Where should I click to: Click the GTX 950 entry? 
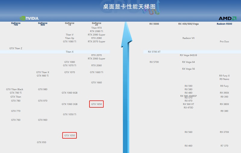42,142
